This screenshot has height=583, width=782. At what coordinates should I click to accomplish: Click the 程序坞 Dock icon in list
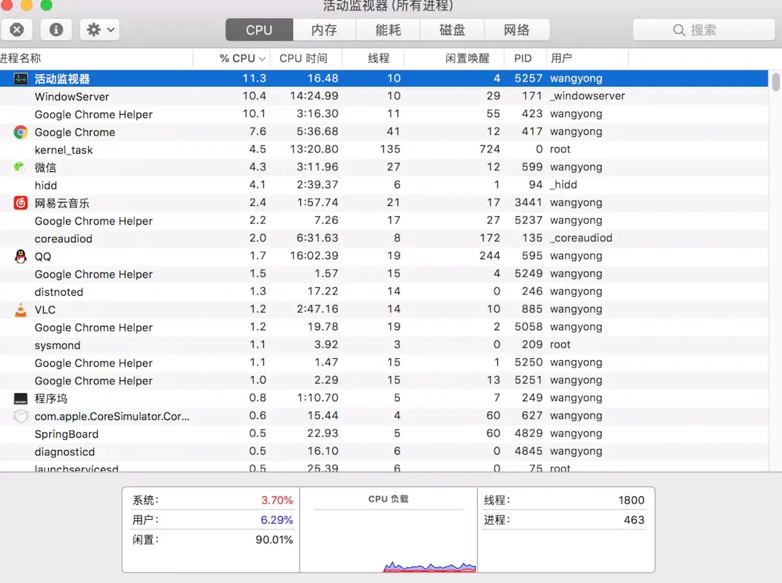point(21,399)
